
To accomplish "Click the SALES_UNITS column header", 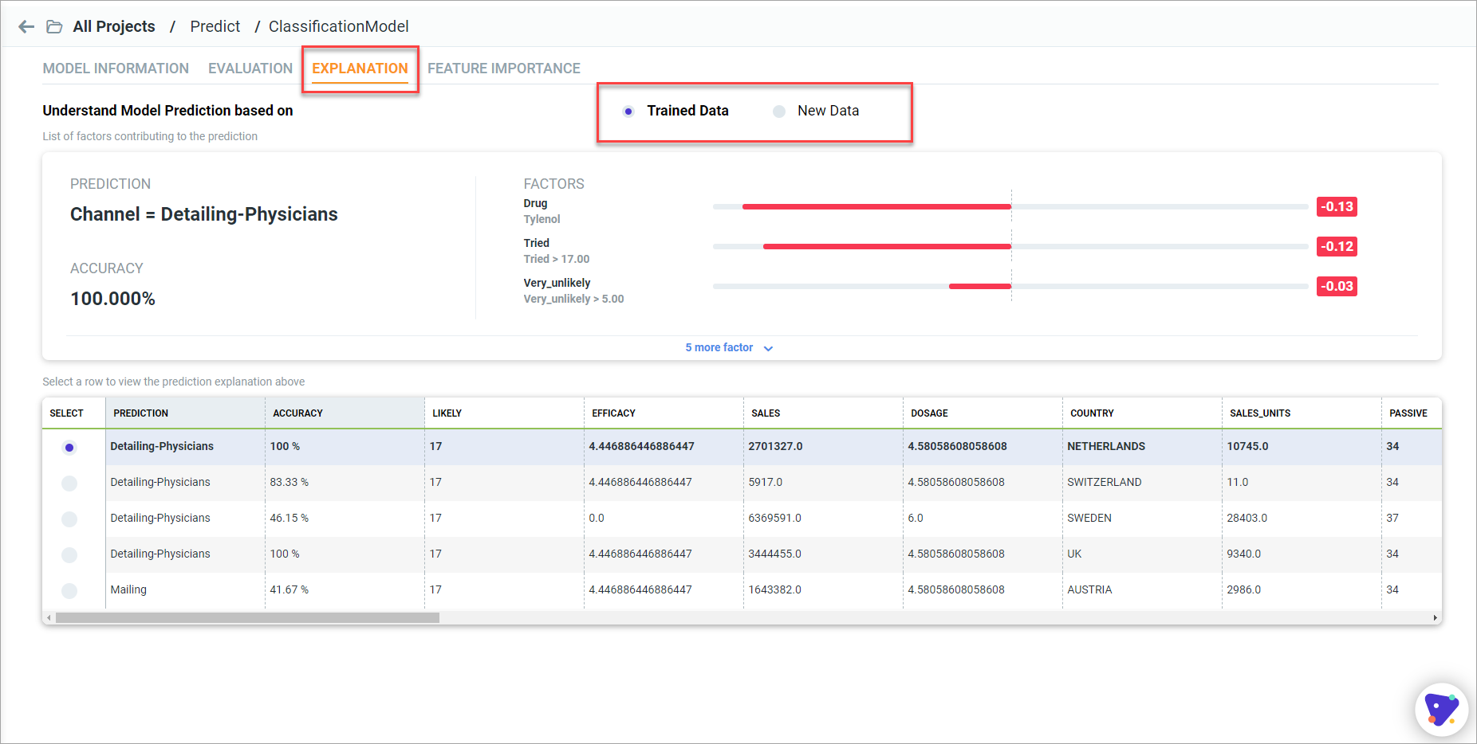I will [1302, 413].
